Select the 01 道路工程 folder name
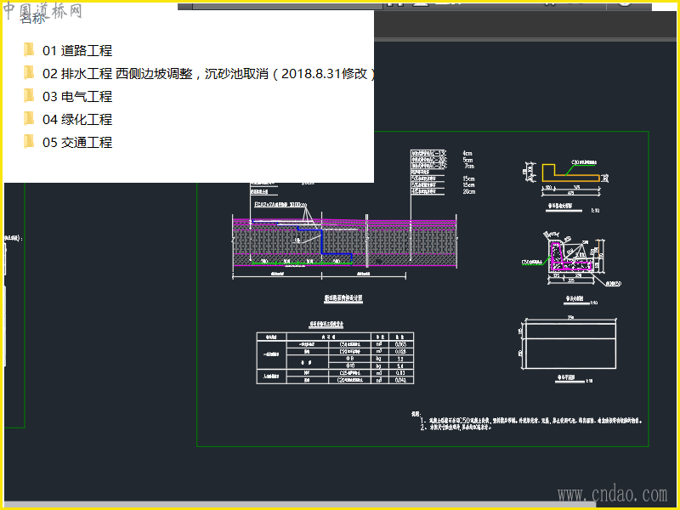This screenshot has height=510, width=680. (77, 51)
